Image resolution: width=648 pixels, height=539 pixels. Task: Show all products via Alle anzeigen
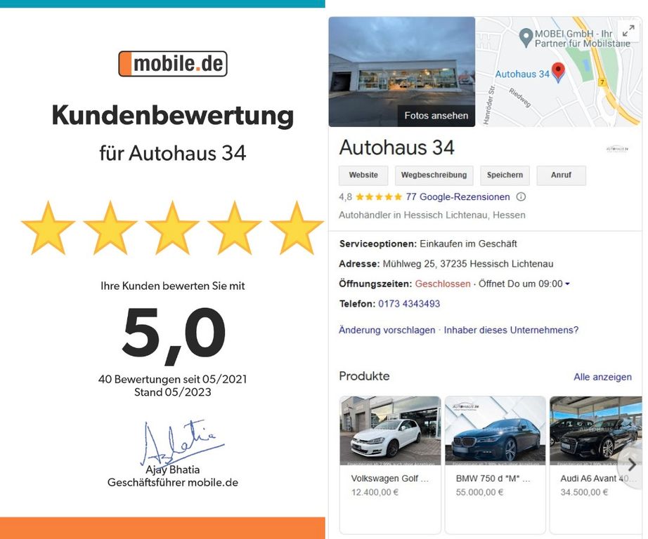coord(602,377)
